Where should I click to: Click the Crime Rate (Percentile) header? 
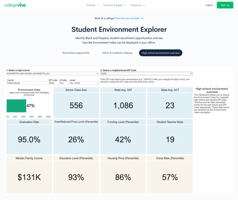[x=170, y=158]
